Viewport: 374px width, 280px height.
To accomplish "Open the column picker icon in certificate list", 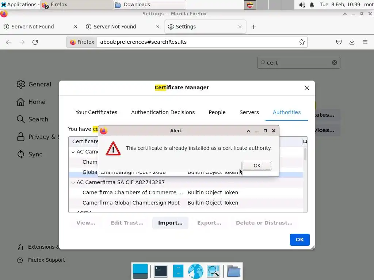I will coord(305,142).
